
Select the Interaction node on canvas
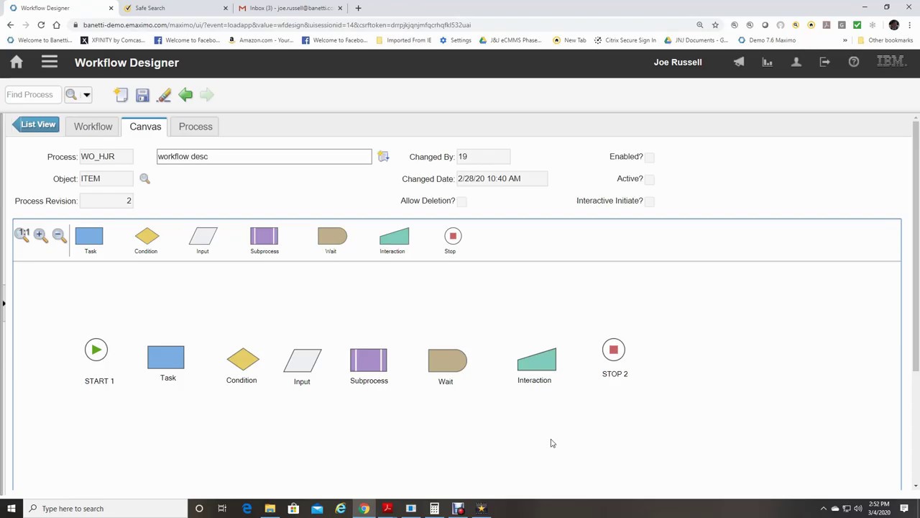(537, 360)
